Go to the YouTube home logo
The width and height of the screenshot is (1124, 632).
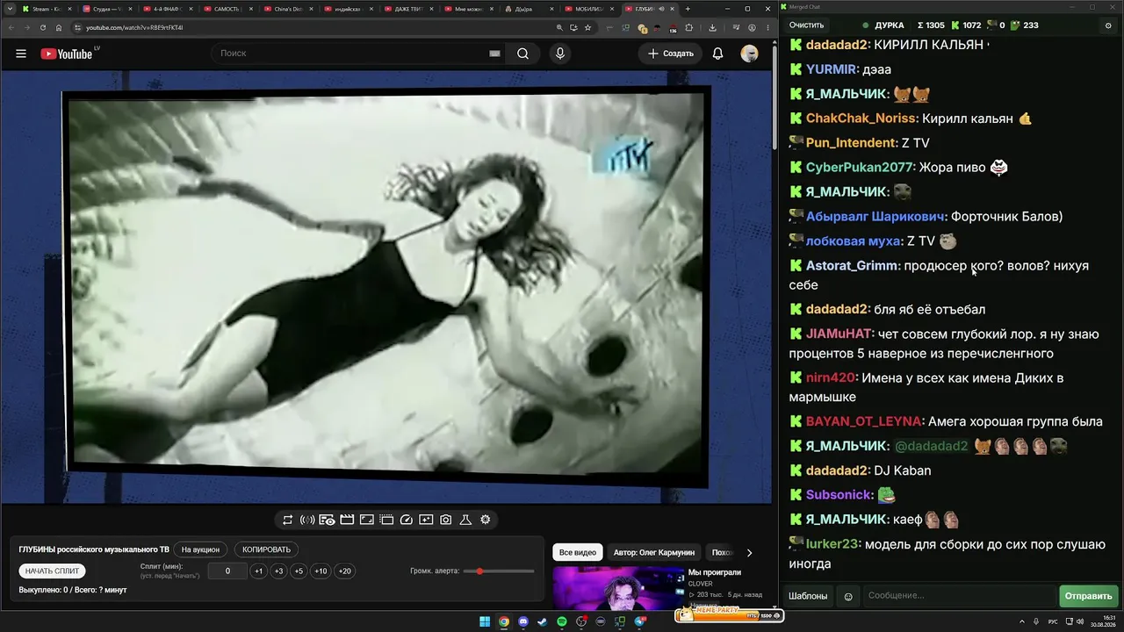67,54
